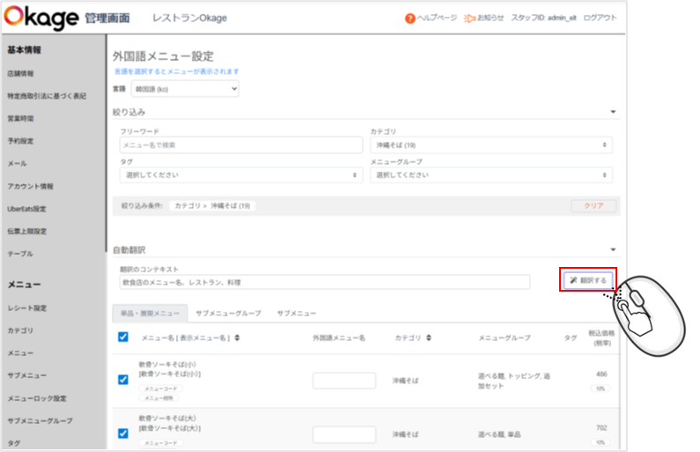Collapse the 絞り込み section arrow
Viewport: 700px width, 452px height.
coord(613,112)
